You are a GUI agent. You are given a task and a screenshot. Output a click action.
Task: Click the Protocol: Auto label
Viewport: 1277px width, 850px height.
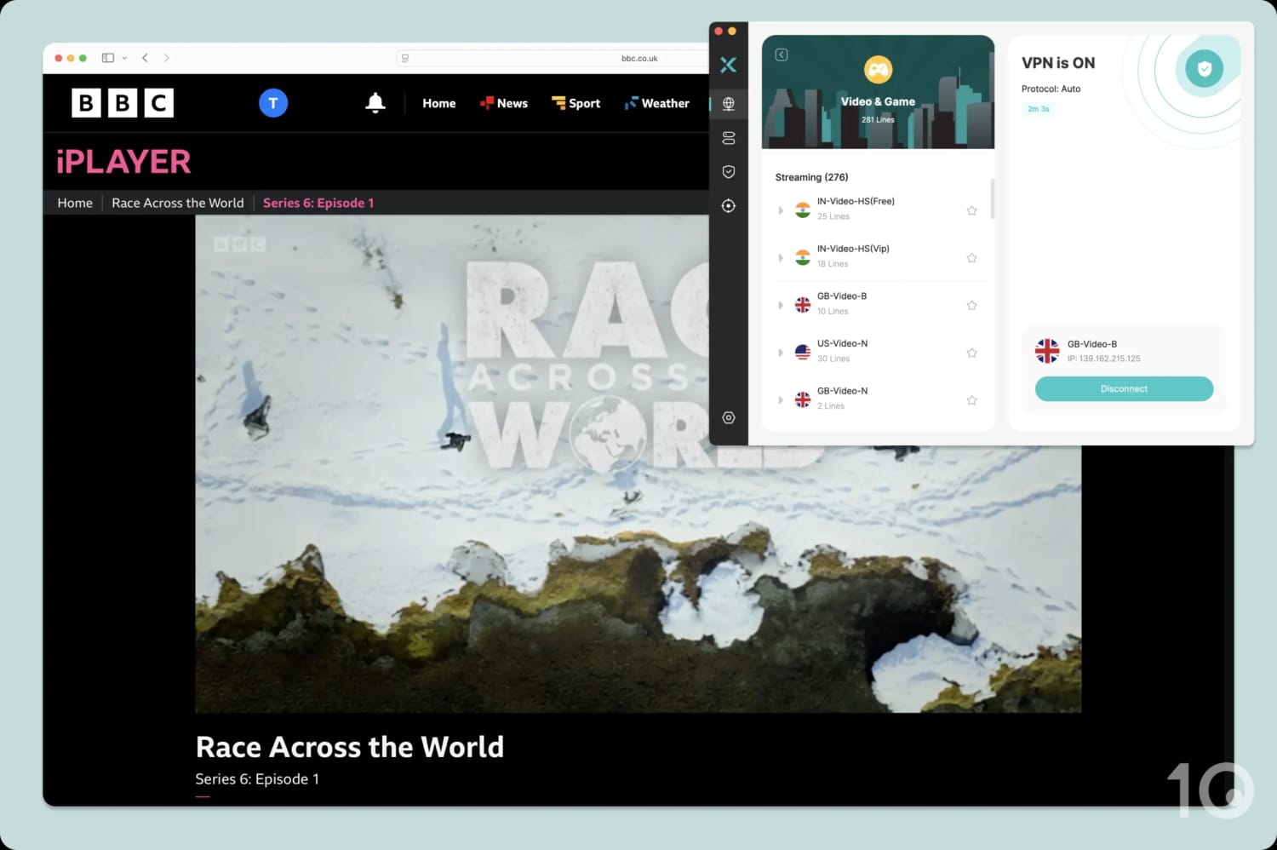tap(1051, 89)
